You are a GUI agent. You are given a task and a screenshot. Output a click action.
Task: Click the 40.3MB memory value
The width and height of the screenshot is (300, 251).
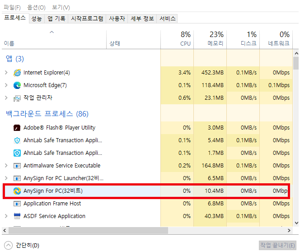pyautogui.click(x=214, y=216)
